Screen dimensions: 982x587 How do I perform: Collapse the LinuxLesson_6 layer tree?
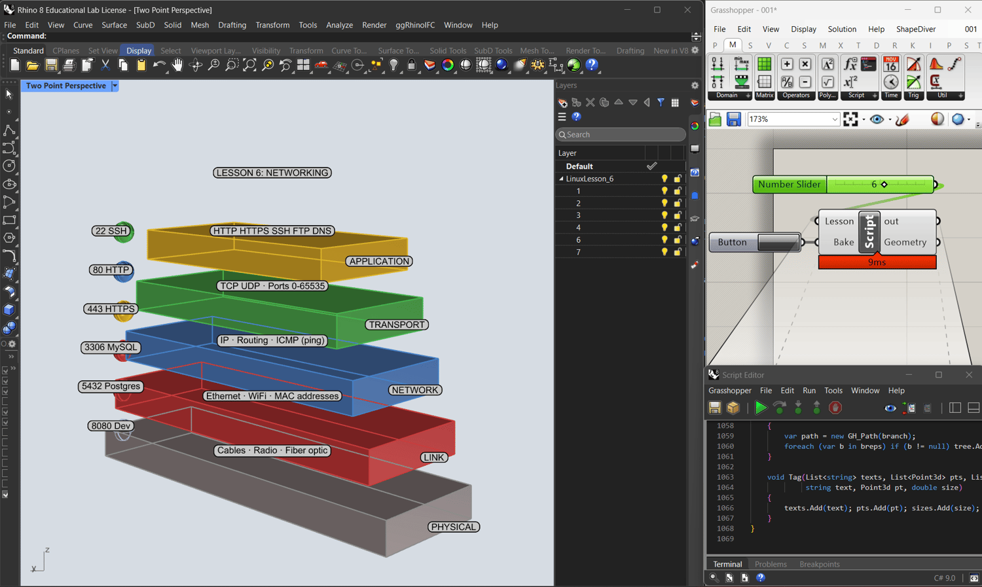point(561,179)
